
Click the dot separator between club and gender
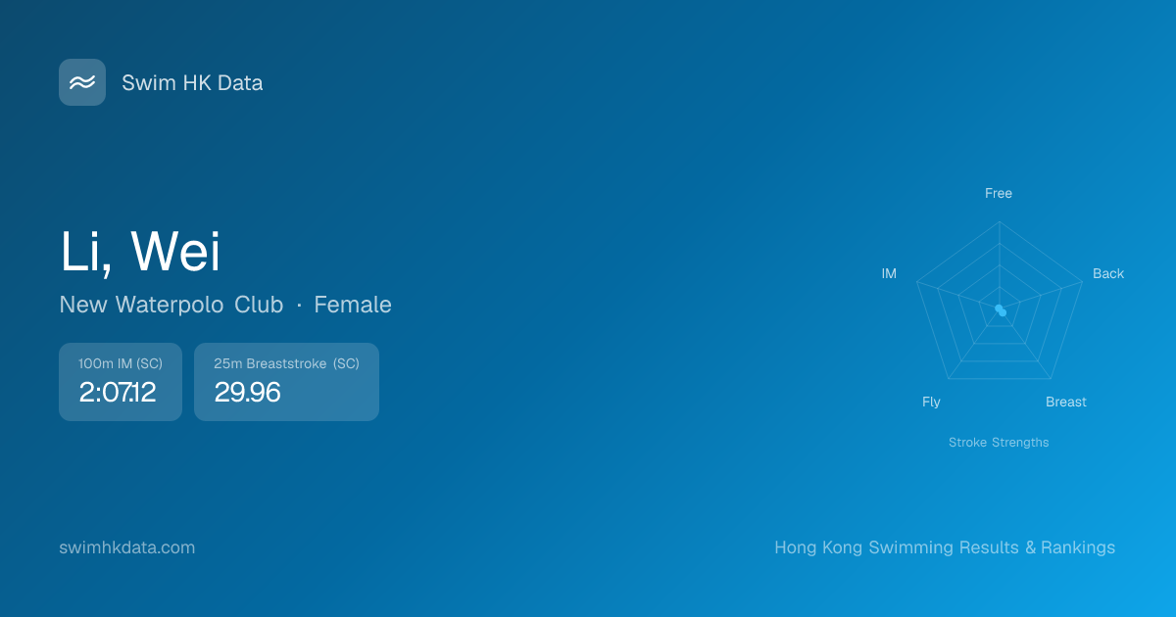299,306
